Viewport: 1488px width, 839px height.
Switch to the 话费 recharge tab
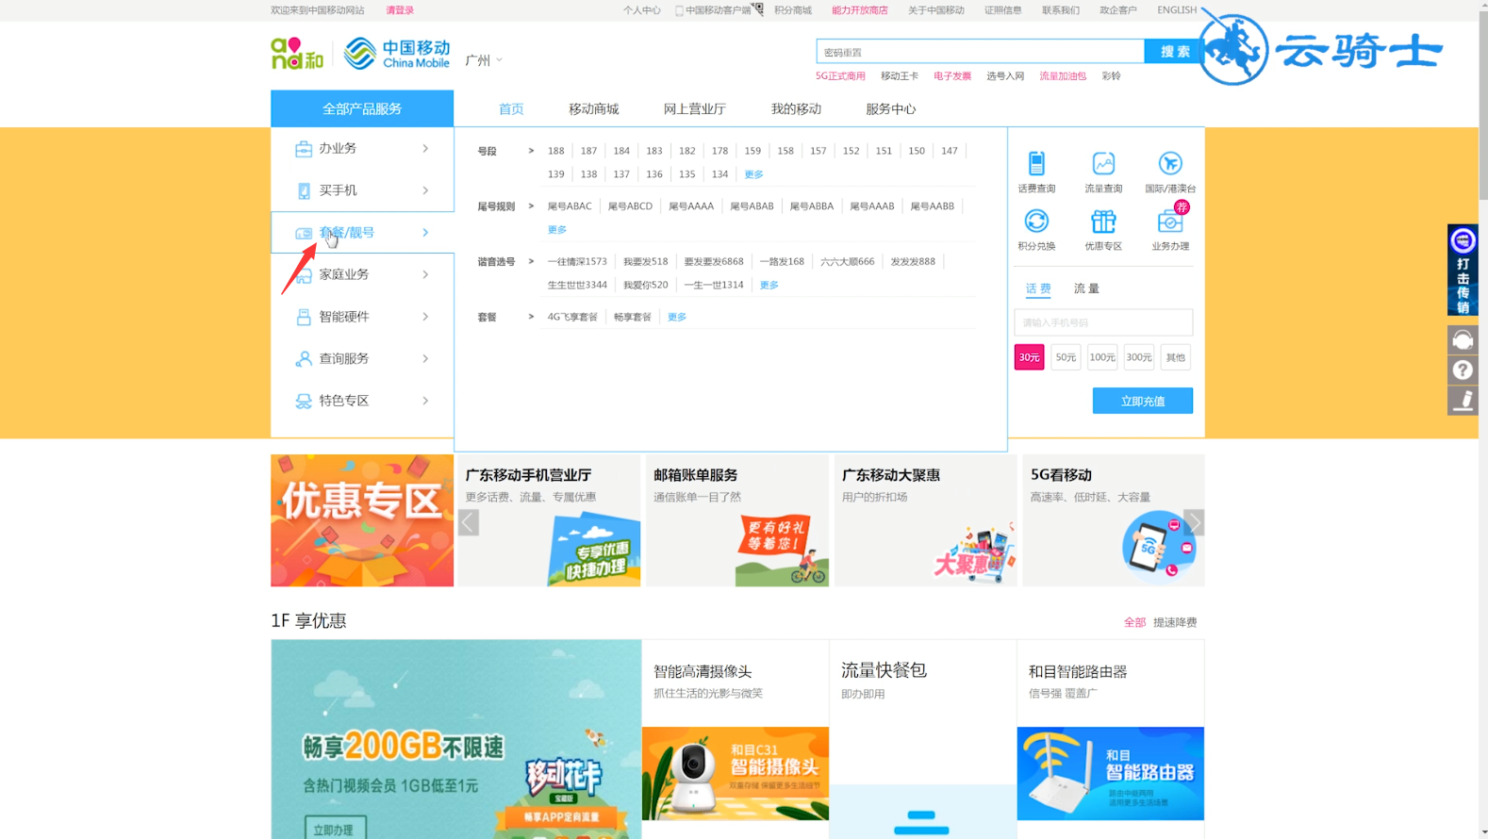(1038, 288)
